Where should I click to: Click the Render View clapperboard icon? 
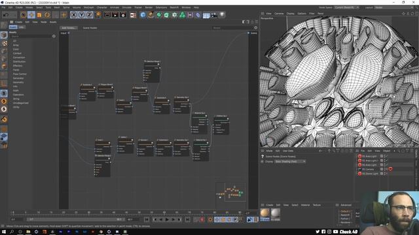[x=107, y=15]
